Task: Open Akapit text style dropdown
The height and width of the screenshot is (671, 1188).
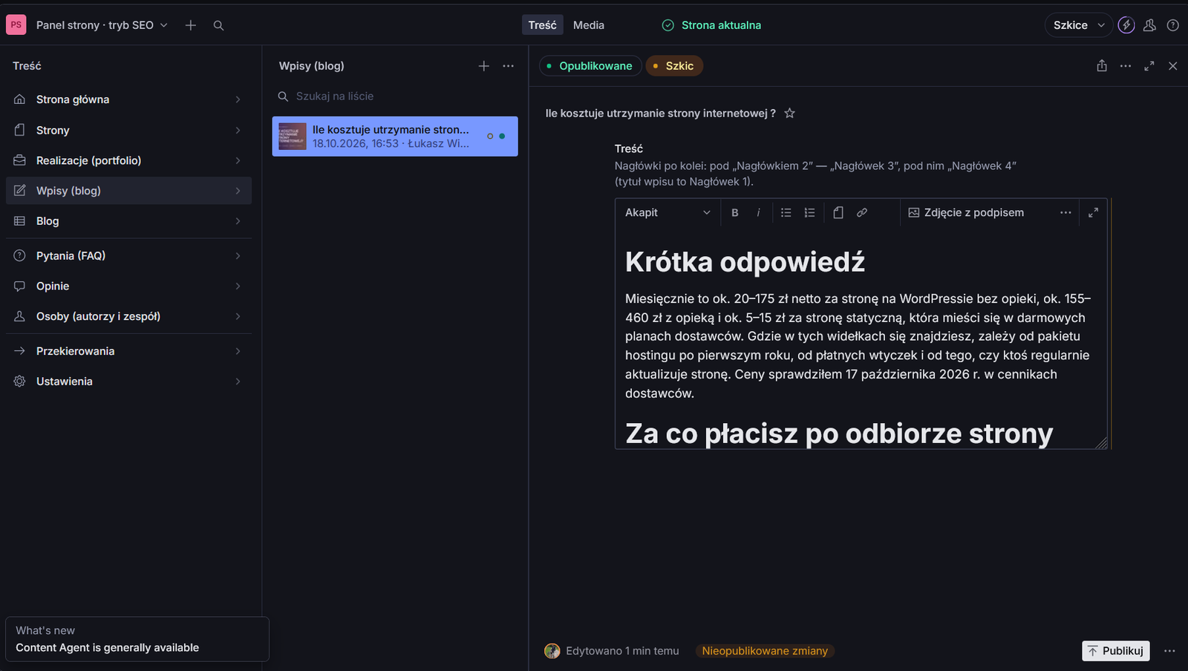Action: 668,212
